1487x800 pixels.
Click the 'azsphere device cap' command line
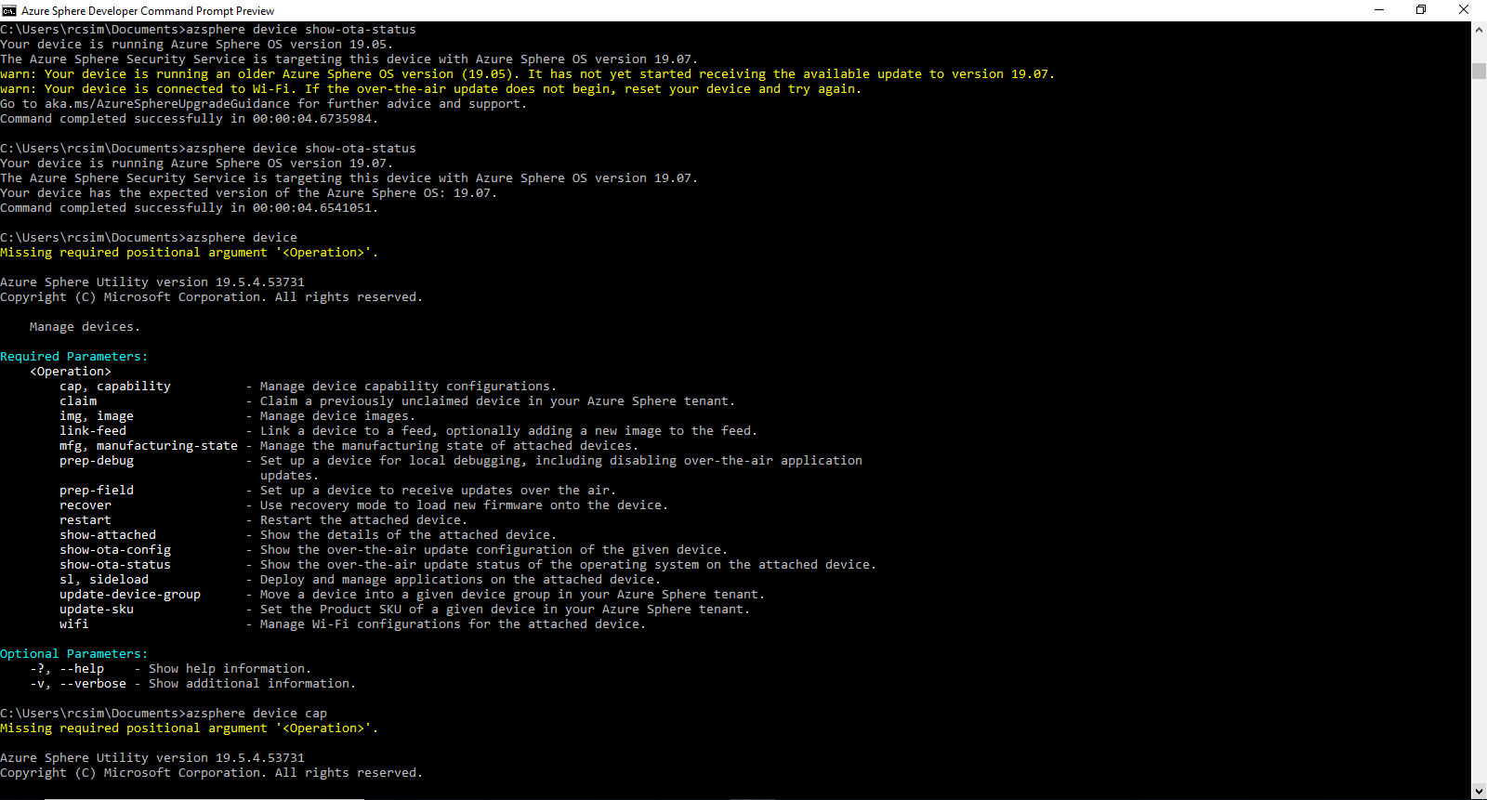(x=164, y=714)
